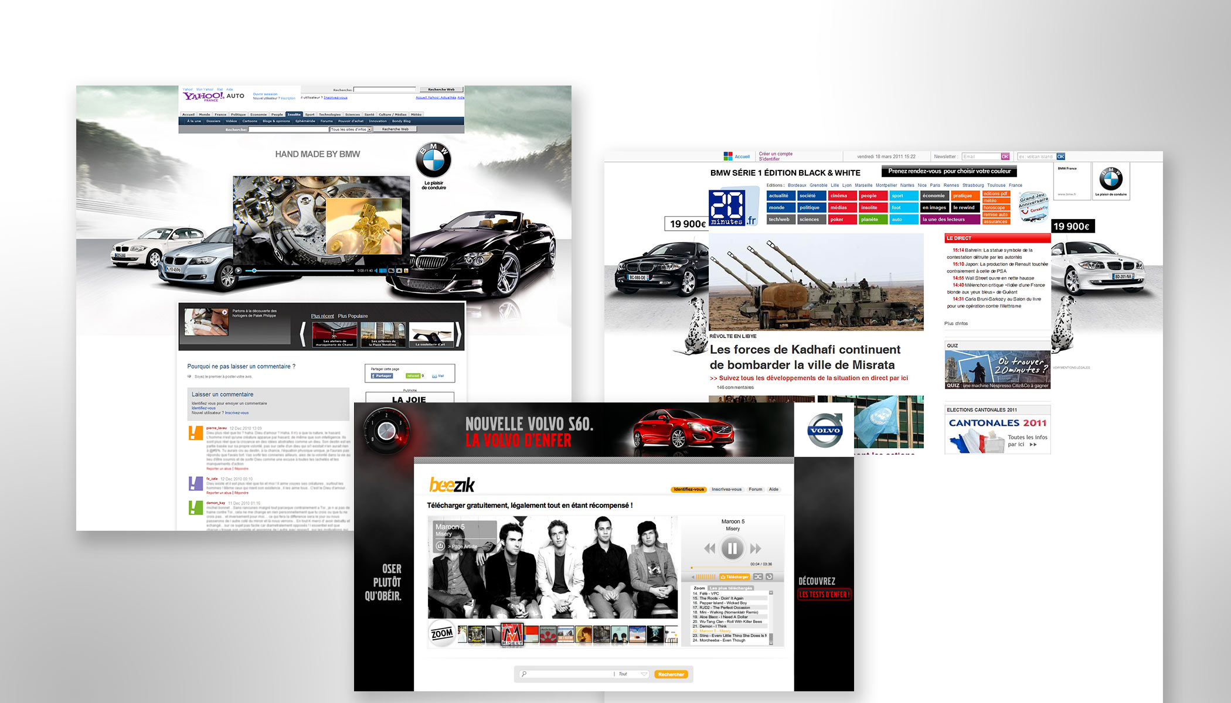Click the green retweet button on Yahoo page
This screenshot has height=703, width=1231.
[413, 376]
